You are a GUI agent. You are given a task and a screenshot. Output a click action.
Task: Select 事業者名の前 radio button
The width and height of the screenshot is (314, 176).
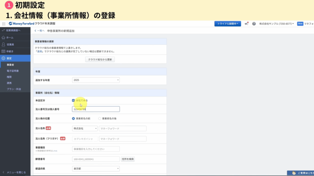click(x=74, y=118)
